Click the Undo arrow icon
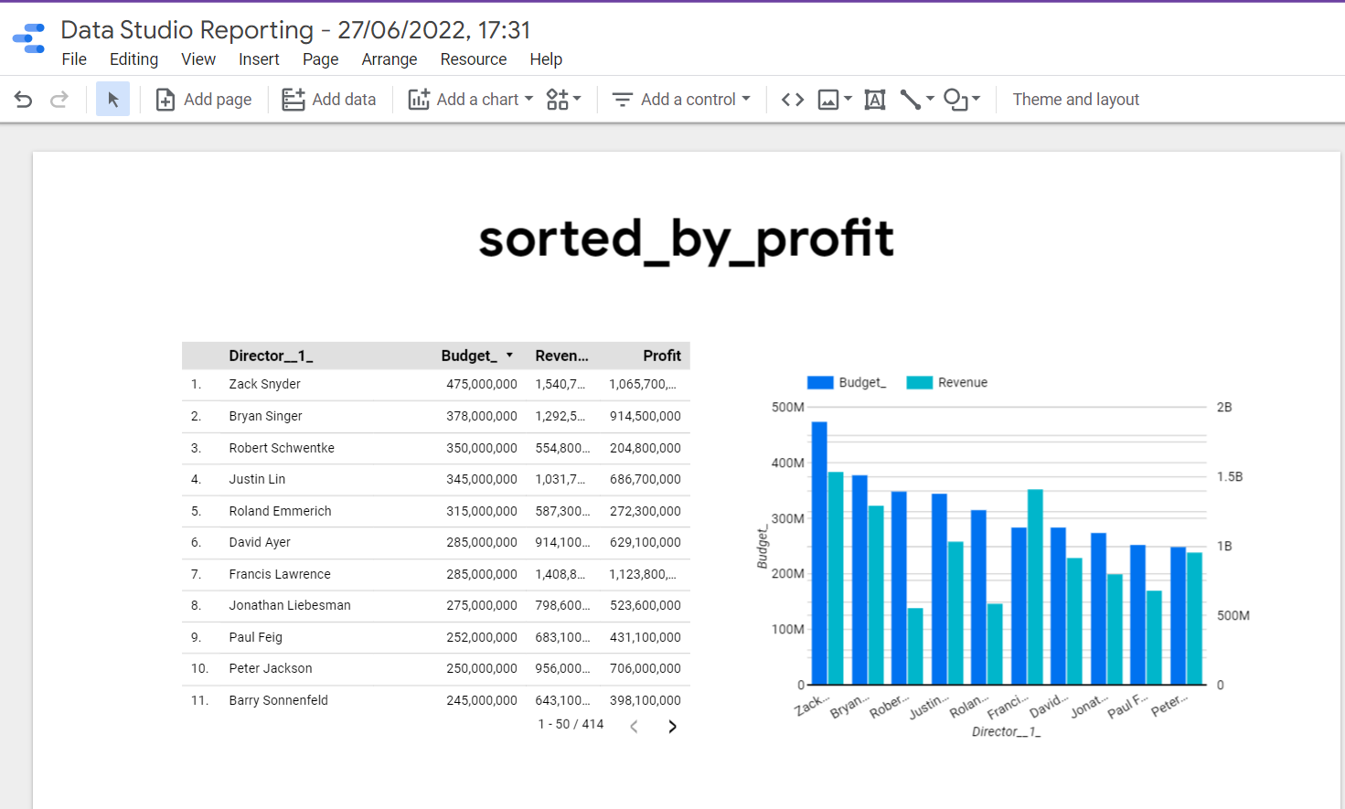 point(24,100)
